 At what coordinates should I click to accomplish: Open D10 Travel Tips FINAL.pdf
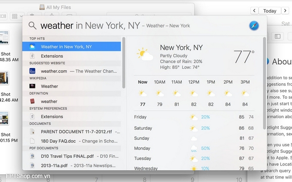[72, 156]
